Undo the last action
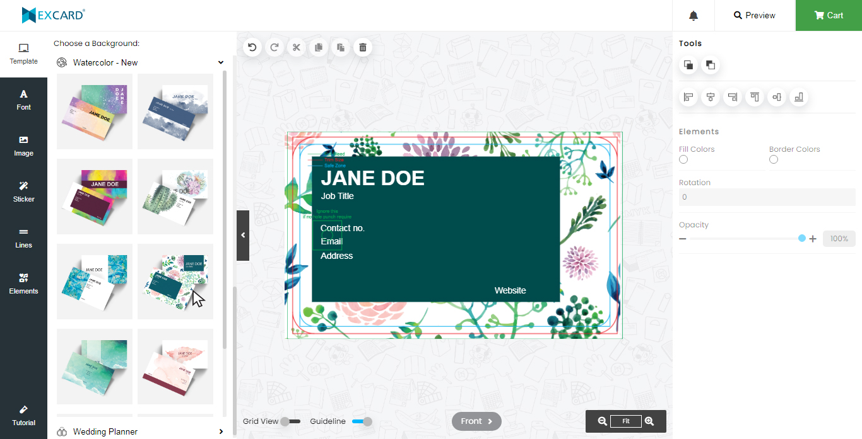The height and width of the screenshot is (439, 862). (x=252, y=47)
